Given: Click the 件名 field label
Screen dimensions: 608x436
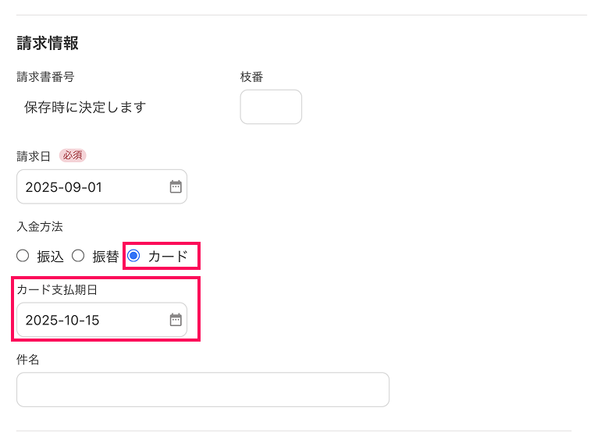Looking at the screenshot, I should point(28,360).
